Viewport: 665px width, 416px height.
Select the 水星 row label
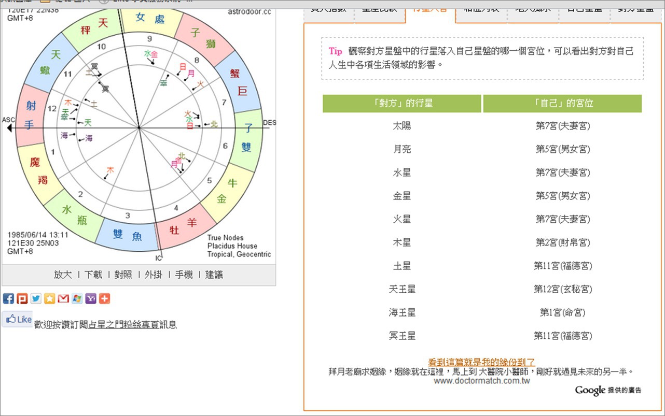click(402, 173)
